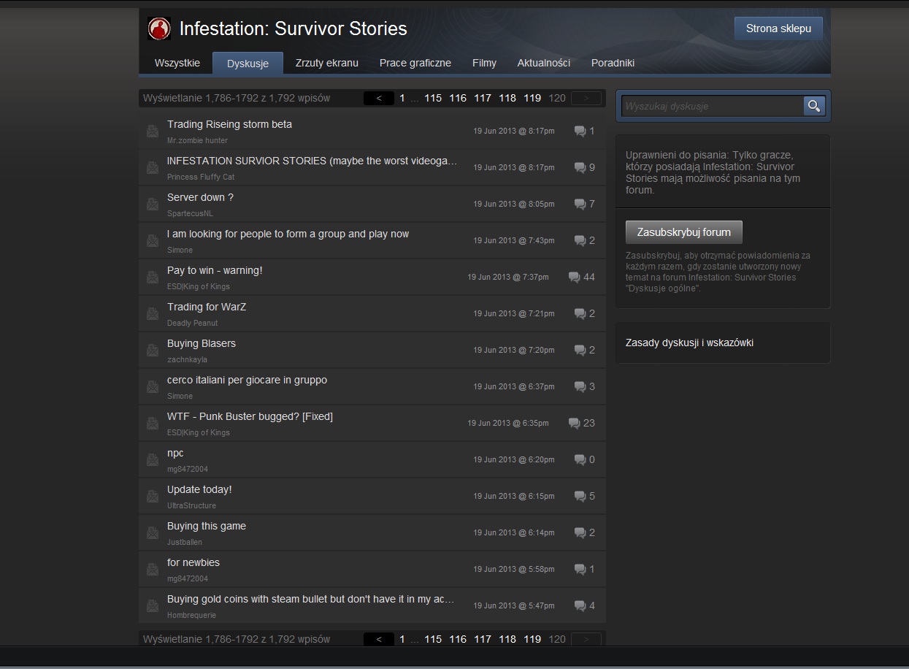Open Zasady dyskusji i wskazówki link

689,343
